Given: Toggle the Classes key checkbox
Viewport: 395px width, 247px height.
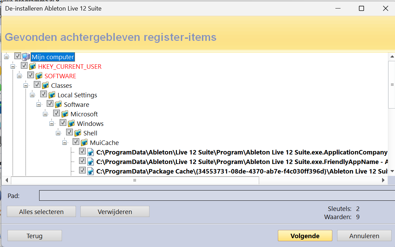Looking at the screenshot, I should tap(37, 85).
